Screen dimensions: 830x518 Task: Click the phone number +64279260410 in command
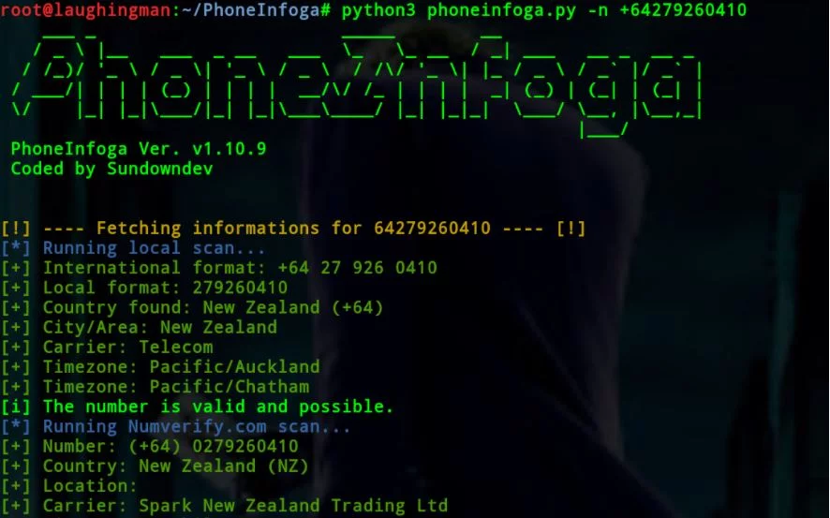click(683, 10)
